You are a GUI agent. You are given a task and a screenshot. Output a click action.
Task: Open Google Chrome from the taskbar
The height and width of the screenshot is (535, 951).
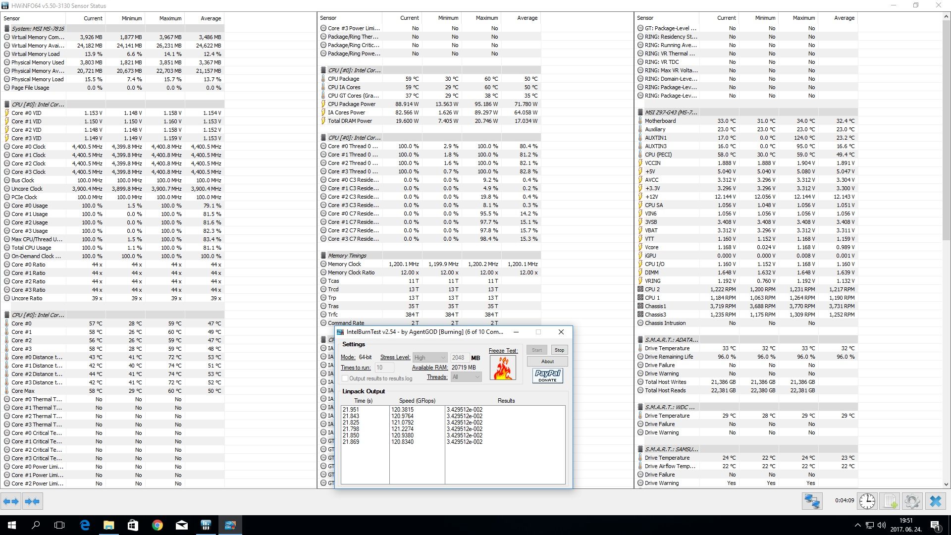pyautogui.click(x=157, y=525)
